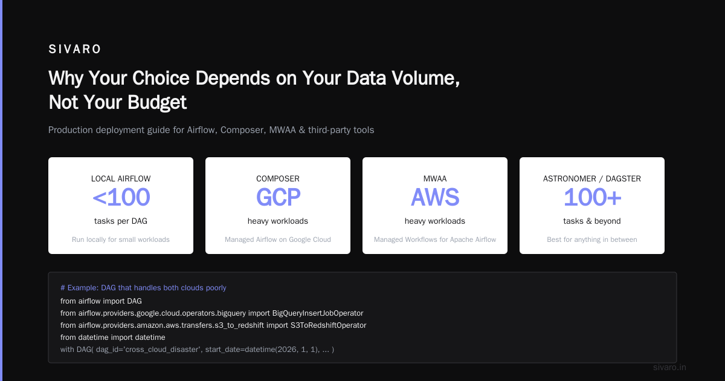Click the S3ToRedshiftOperator import line

[213, 325]
